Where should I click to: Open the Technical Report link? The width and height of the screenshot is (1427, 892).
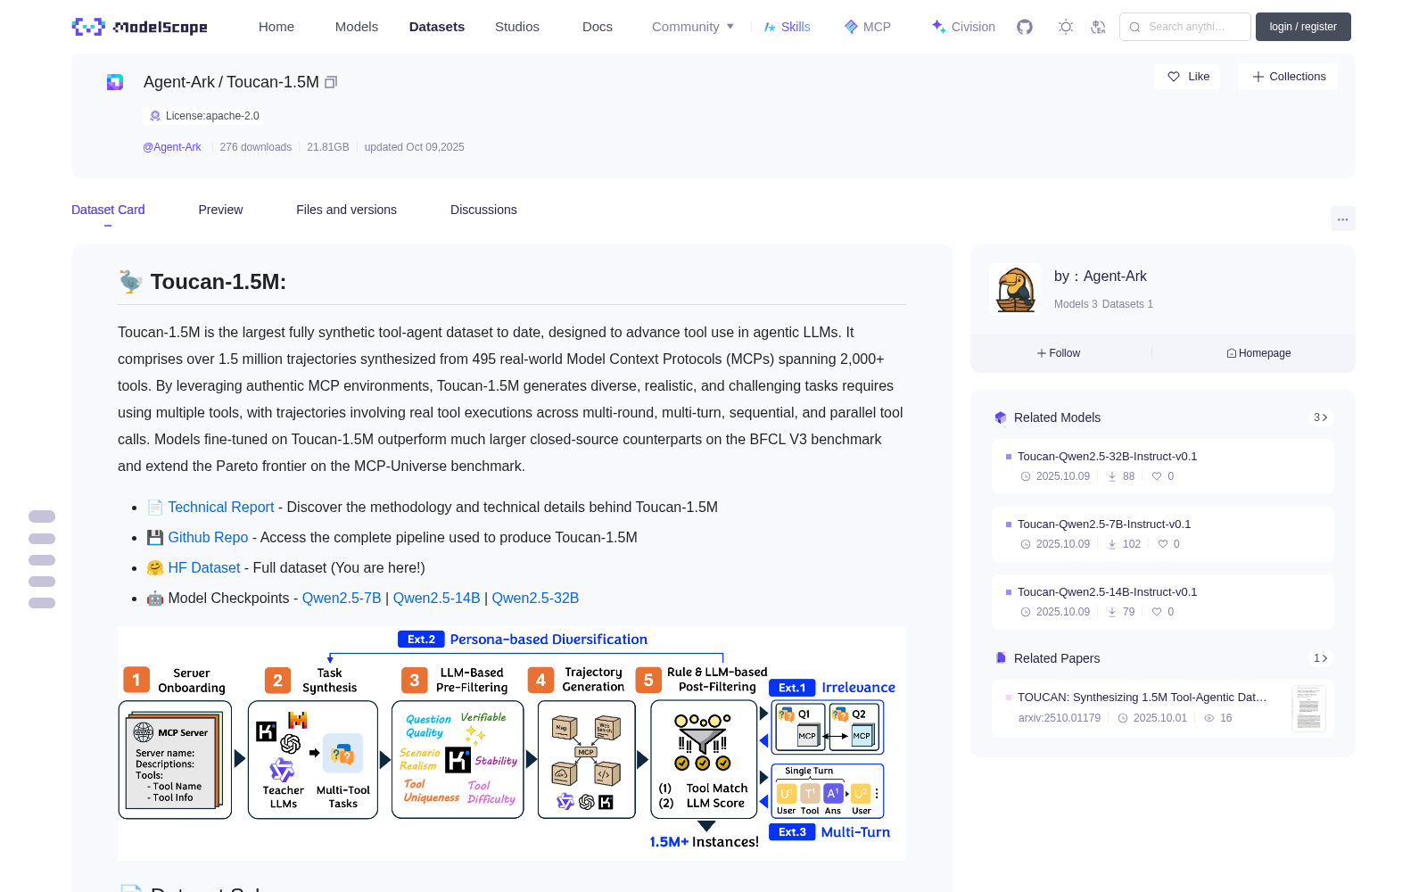[220, 507]
